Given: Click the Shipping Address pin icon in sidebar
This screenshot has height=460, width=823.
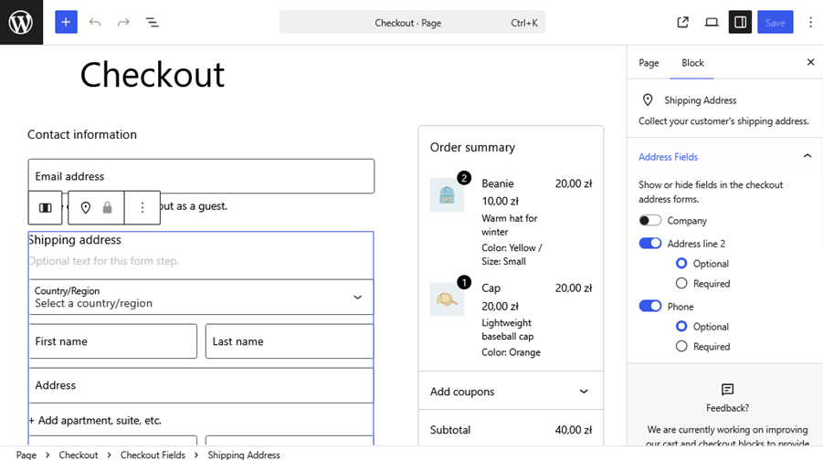Looking at the screenshot, I should [x=648, y=99].
